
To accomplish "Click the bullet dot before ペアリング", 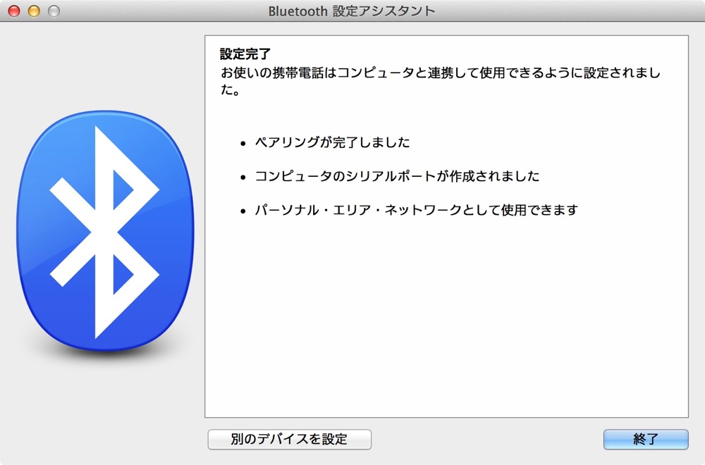I will (x=243, y=144).
